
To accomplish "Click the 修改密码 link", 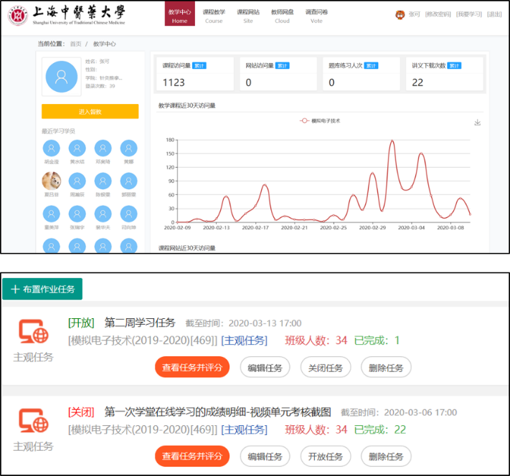I will point(438,14).
